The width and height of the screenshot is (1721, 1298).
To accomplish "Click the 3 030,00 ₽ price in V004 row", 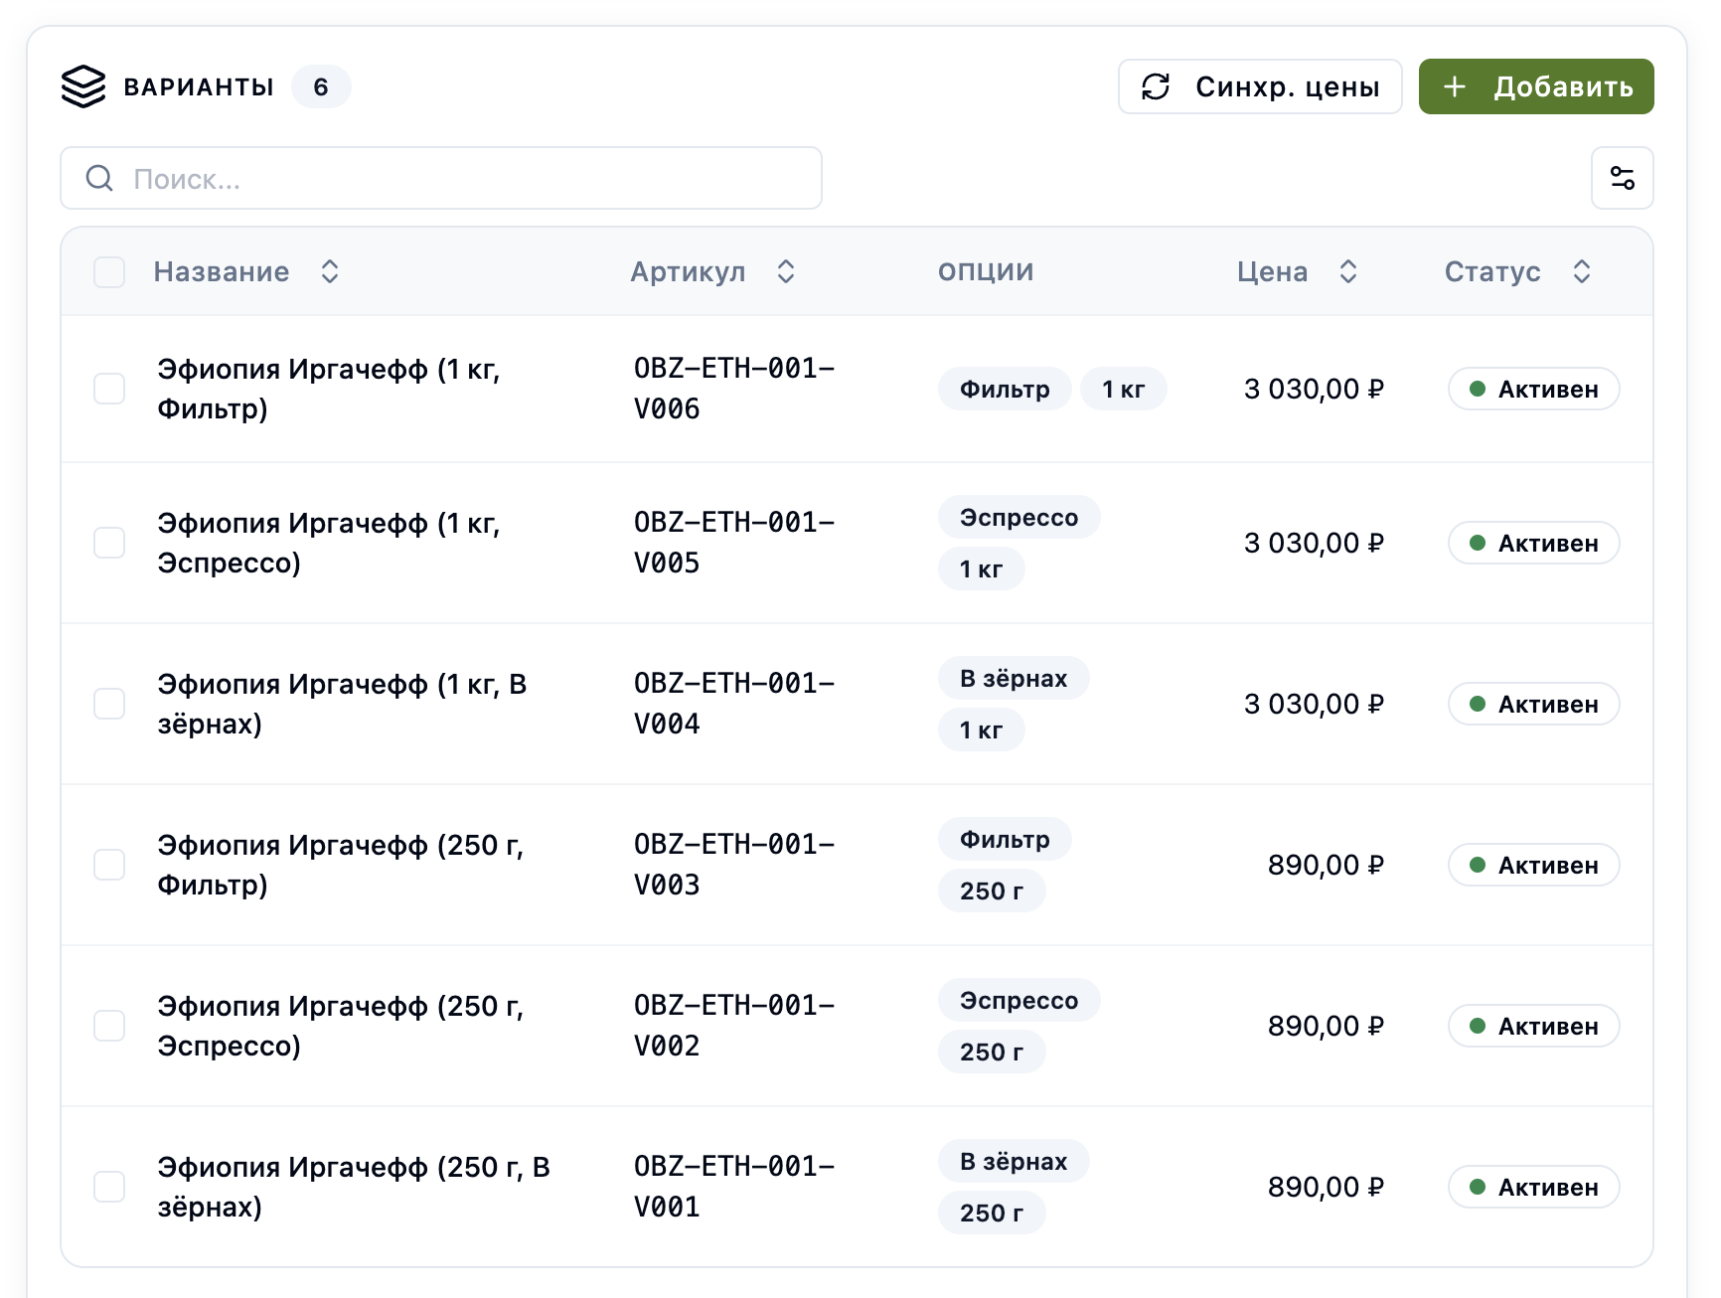I will (x=1314, y=704).
